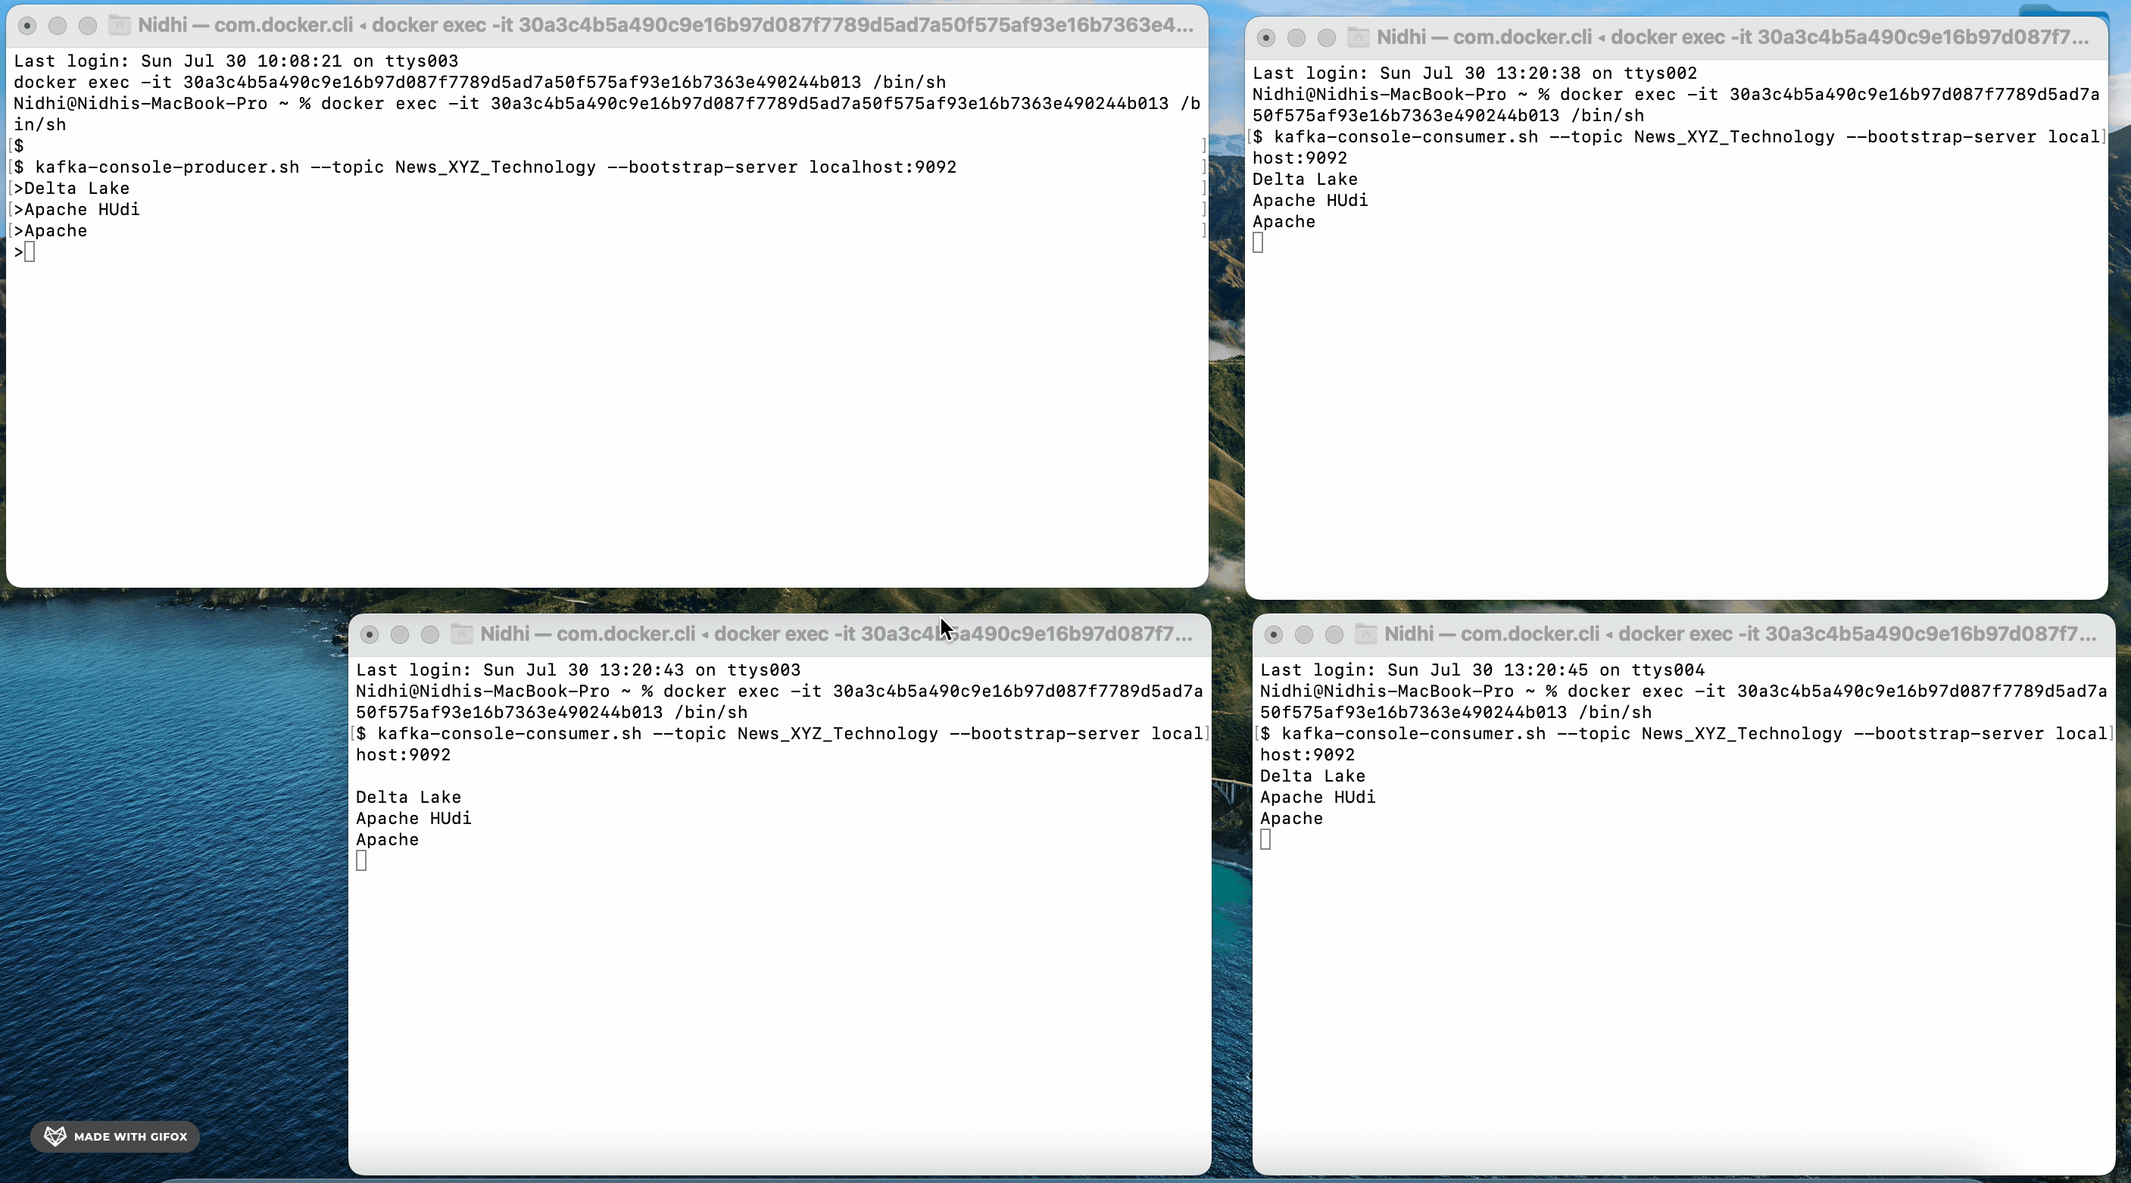Close the bottom-left consumer terminal window

(370, 635)
